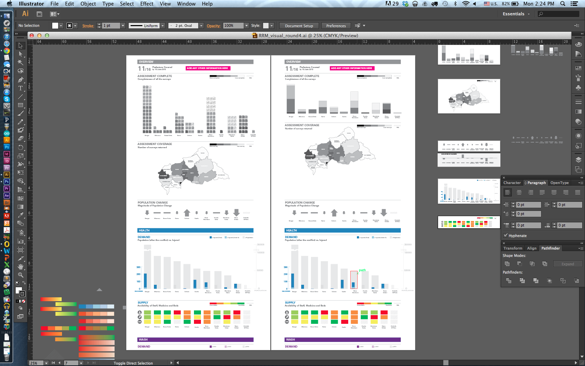The height and width of the screenshot is (366, 585).
Task: Open the Opacity percentage dropdown
Action: pyautogui.click(x=247, y=26)
